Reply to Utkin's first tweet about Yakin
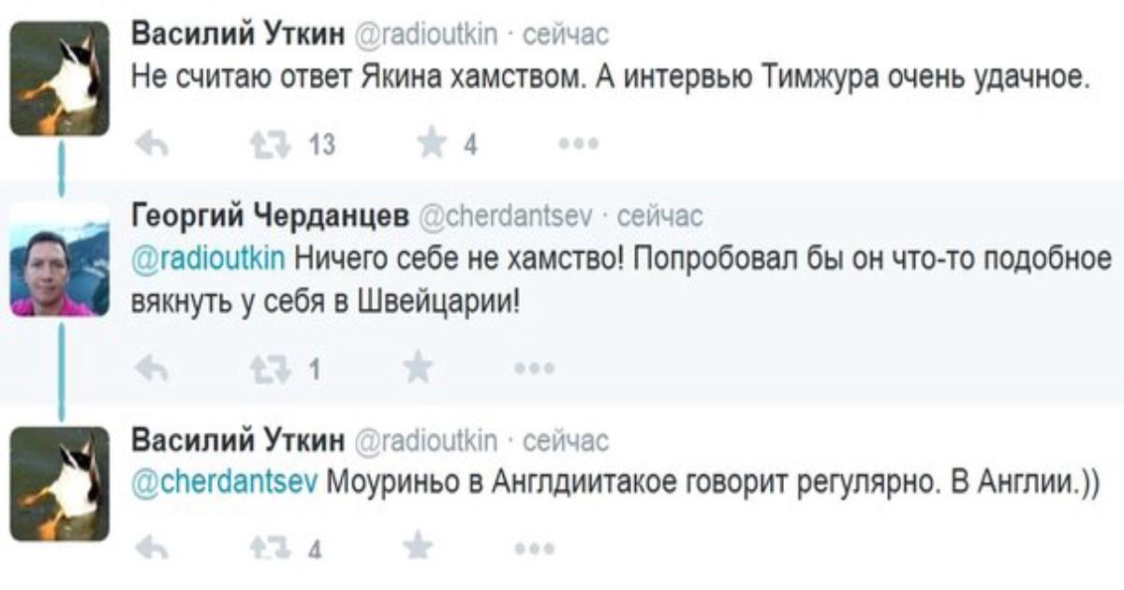Screen dimensions: 1124x590 click(x=151, y=144)
